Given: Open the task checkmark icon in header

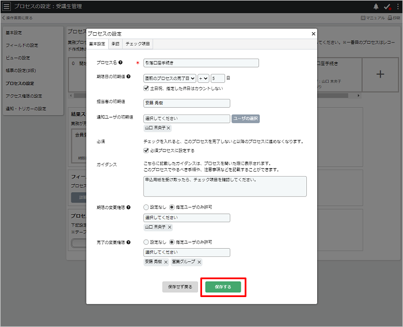Looking at the screenshot, I should coord(387,7).
